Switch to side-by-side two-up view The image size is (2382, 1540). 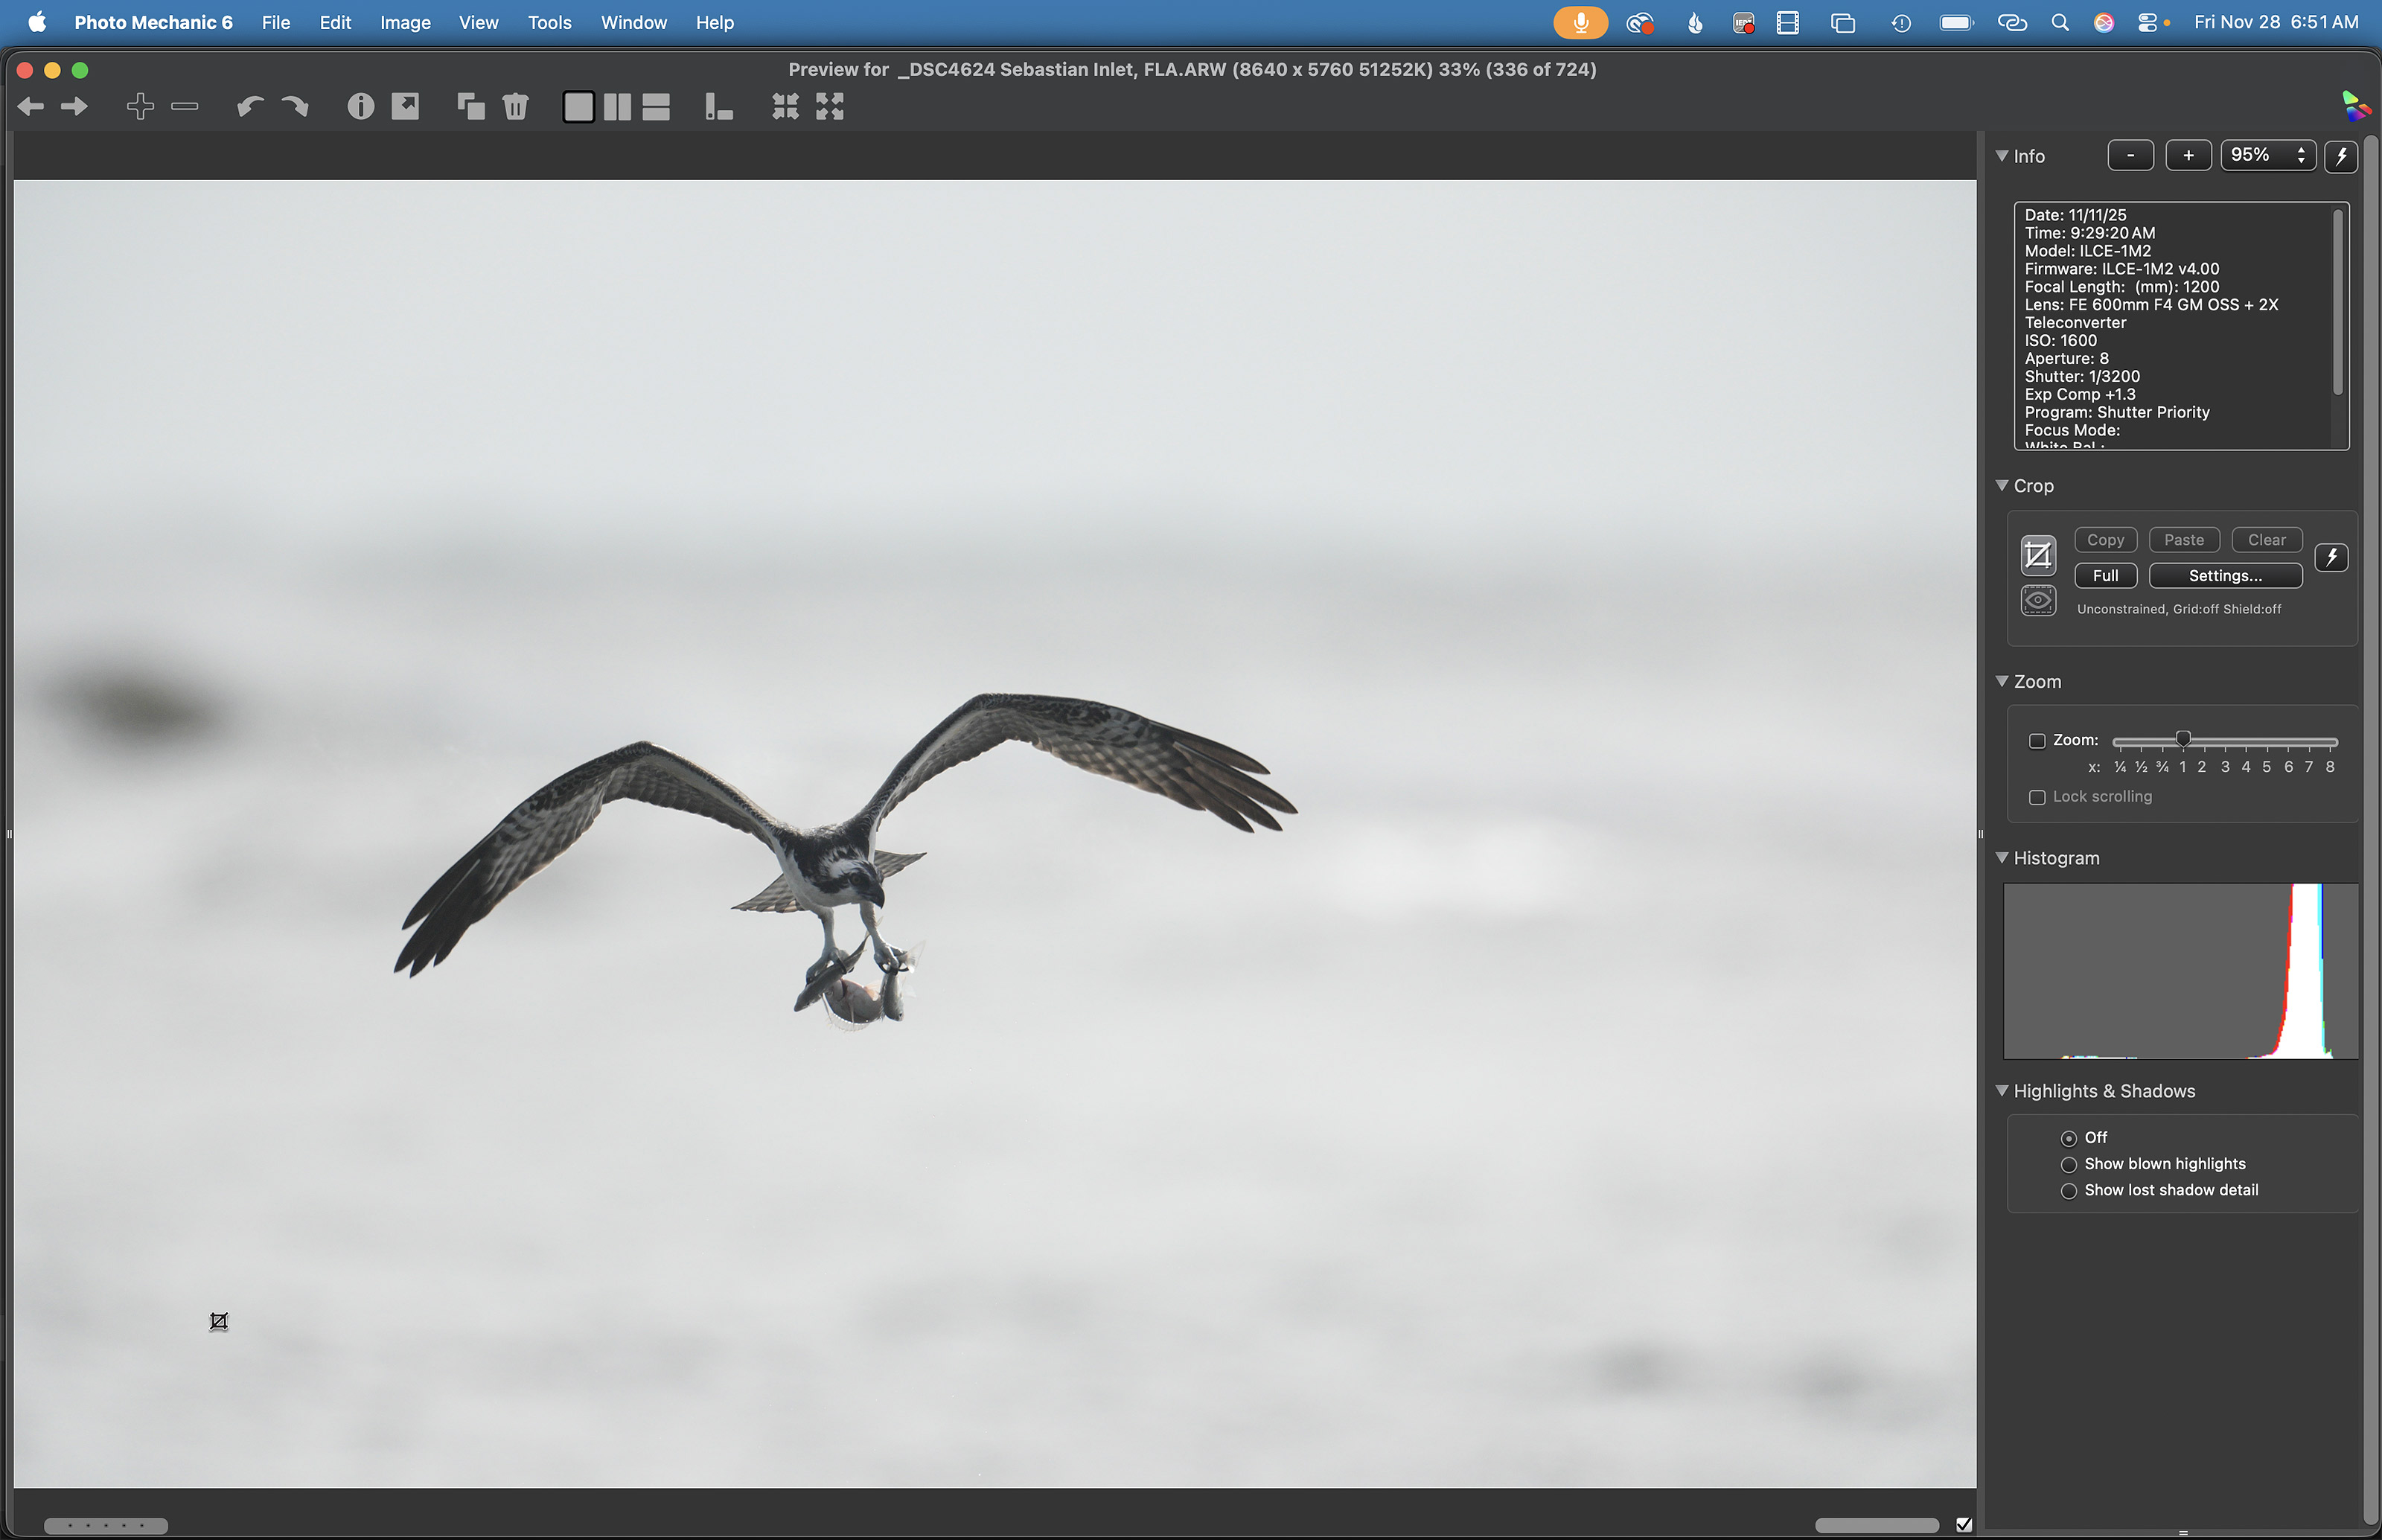(x=617, y=106)
